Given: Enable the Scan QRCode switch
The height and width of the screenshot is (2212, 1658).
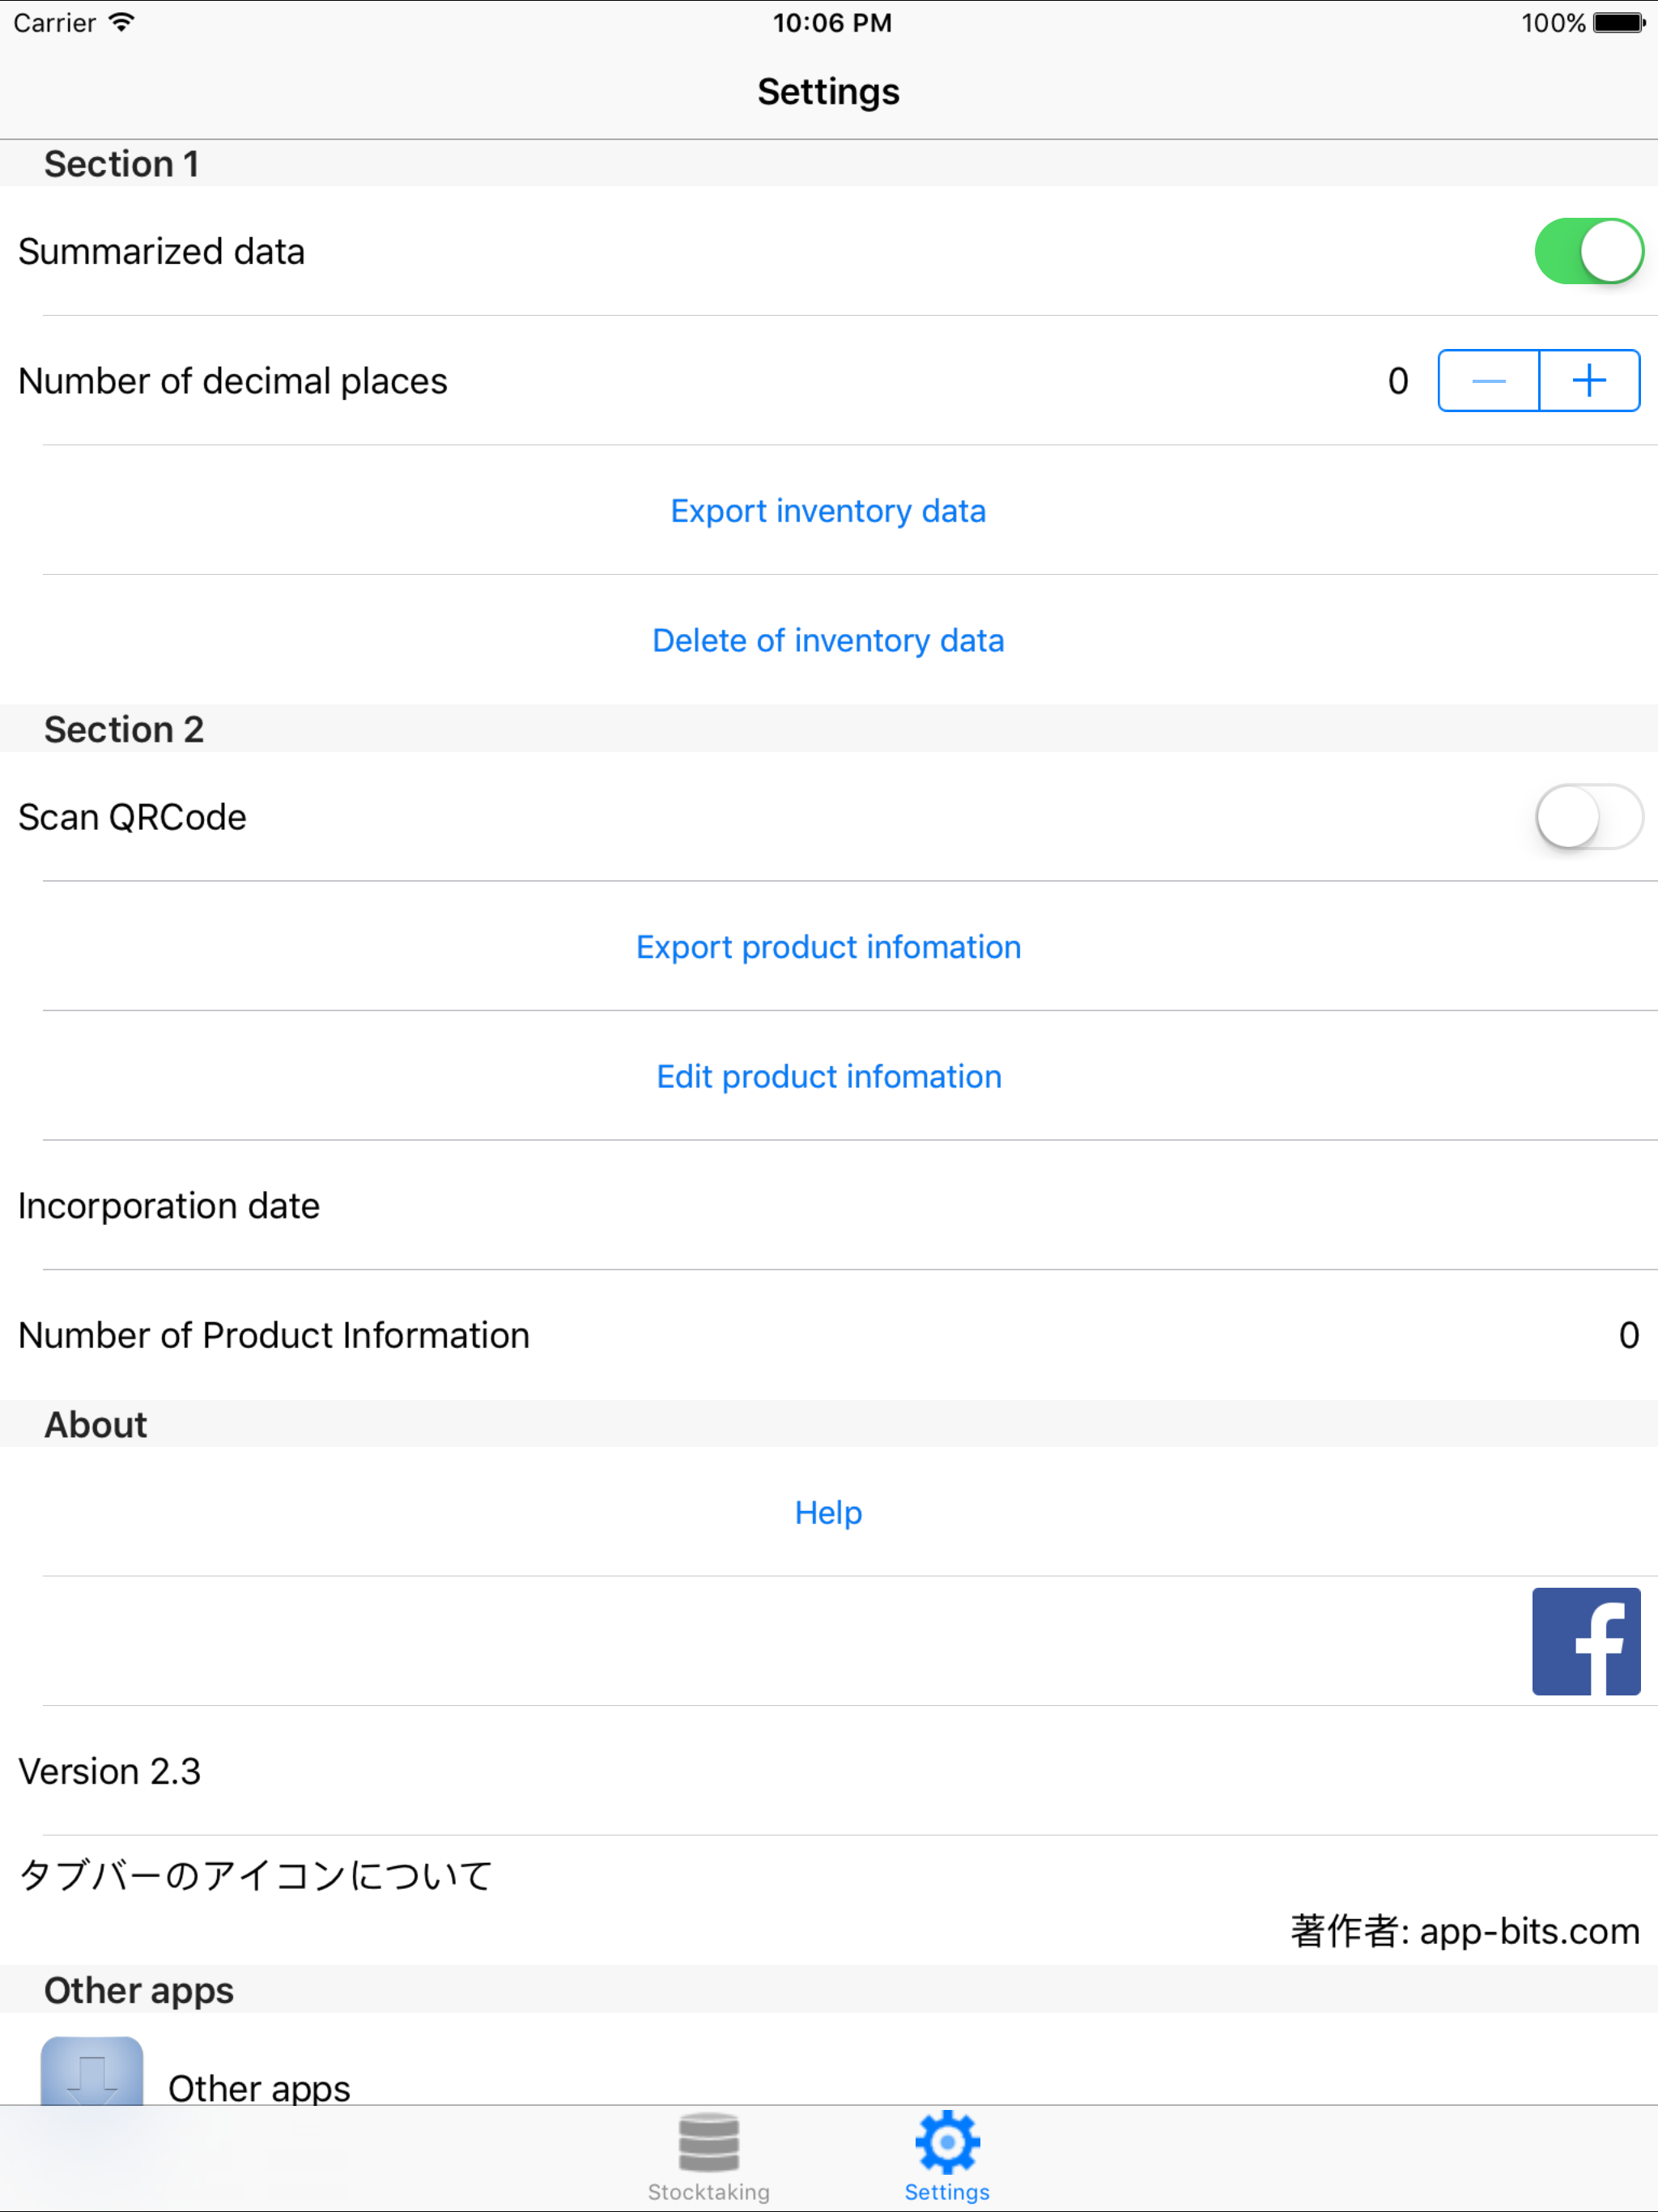Looking at the screenshot, I should point(1588,817).
